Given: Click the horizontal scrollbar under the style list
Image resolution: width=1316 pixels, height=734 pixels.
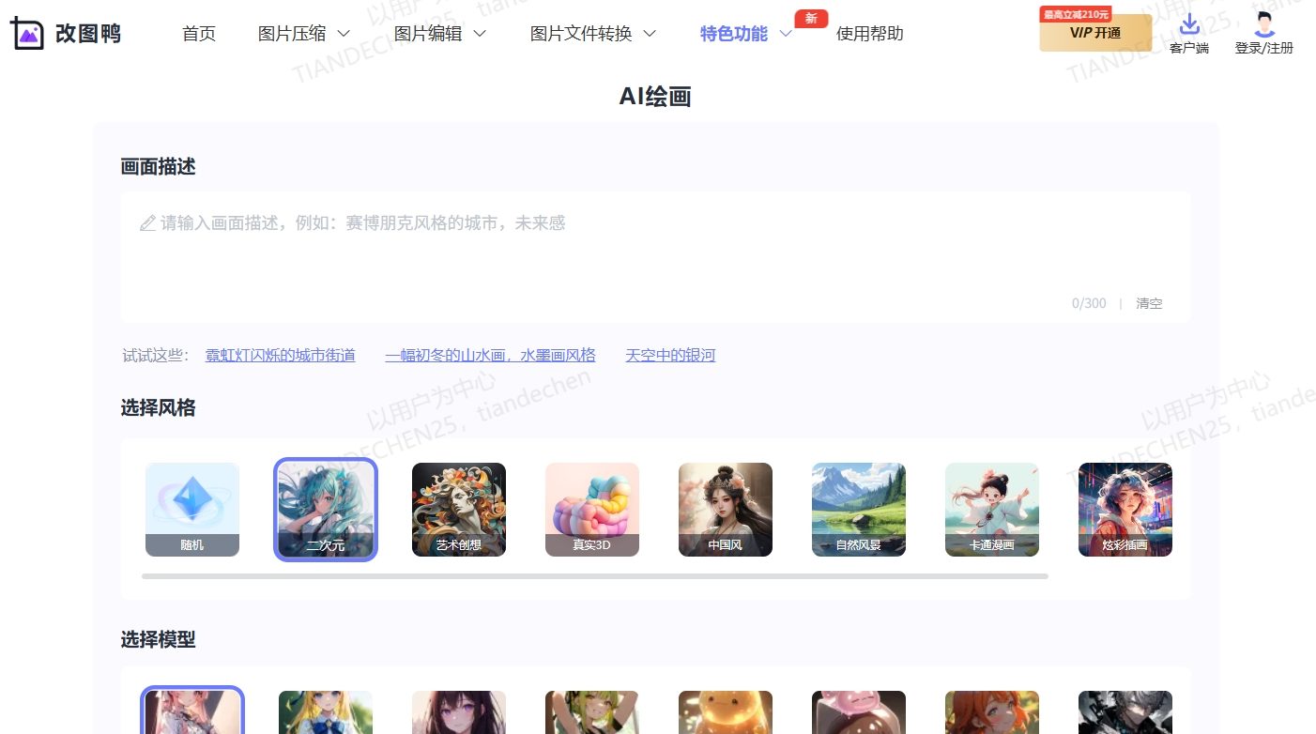Looking at the screenshot, I should click(x=594, y=576).
